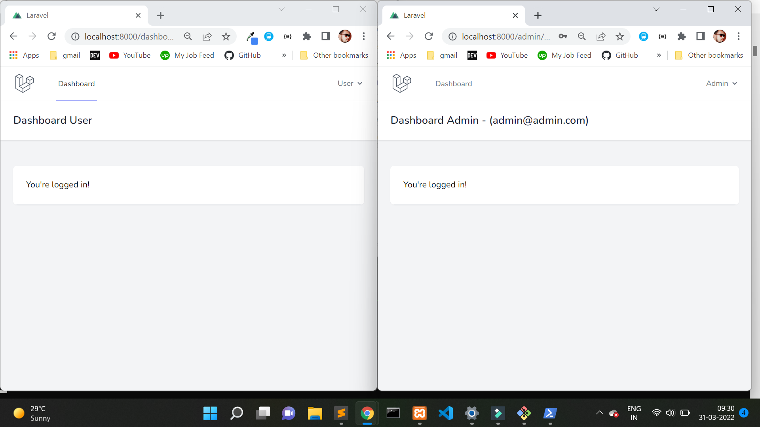Toggle the side panel in the right Chrome window
Screen dimensions: 760x427
701,37
